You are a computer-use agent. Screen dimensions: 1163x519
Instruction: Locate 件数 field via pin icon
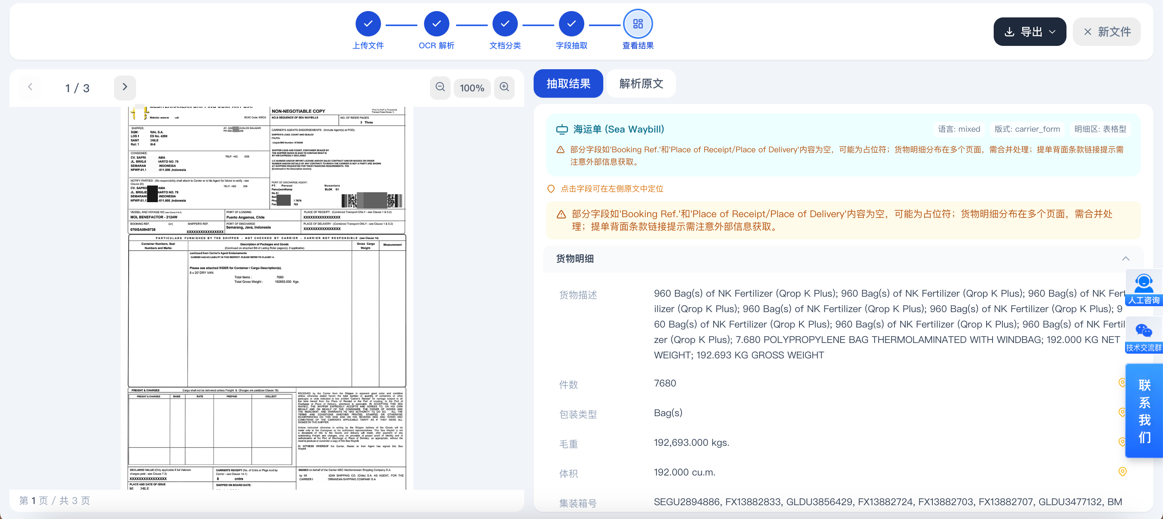pos(1122,383)
